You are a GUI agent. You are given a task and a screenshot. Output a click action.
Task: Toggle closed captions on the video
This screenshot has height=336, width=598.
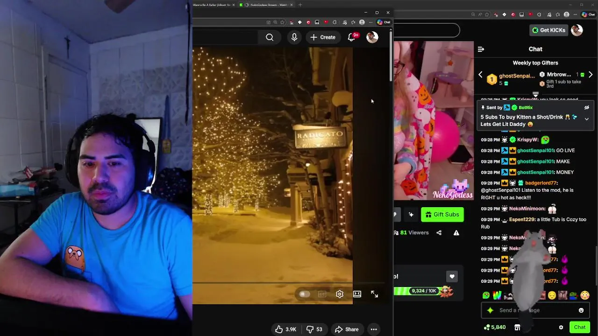tap(322, 294)
